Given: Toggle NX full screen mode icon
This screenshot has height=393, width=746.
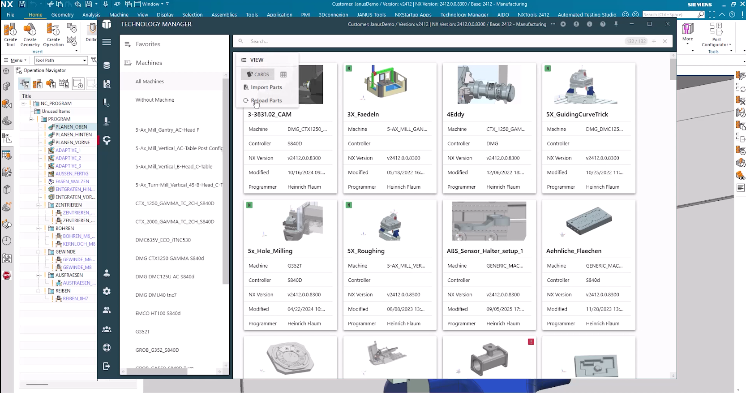Looking at the screenshot, I should click(712, 14).
